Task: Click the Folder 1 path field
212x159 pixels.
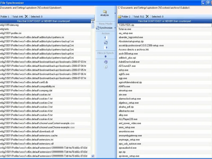Action: [x=47, y=10]
